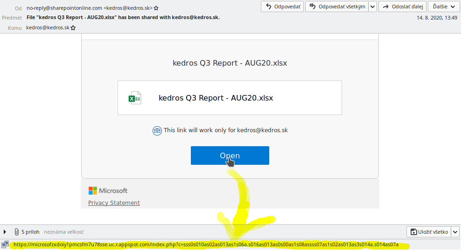Reply with the Odpovedať button
The width and height of the screenshot is (461, 250).
pyautogui.click(x=282, y=7)
